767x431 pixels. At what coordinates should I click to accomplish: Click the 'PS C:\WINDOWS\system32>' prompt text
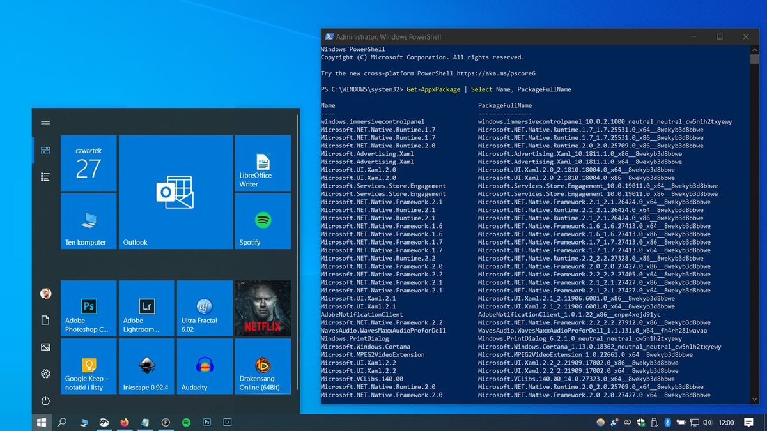pyautogui.click(x=362, y=89)
